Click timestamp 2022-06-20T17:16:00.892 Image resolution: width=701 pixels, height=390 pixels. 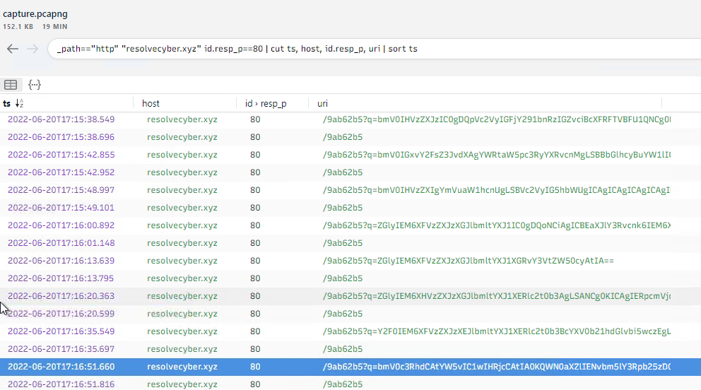point(61,225)
